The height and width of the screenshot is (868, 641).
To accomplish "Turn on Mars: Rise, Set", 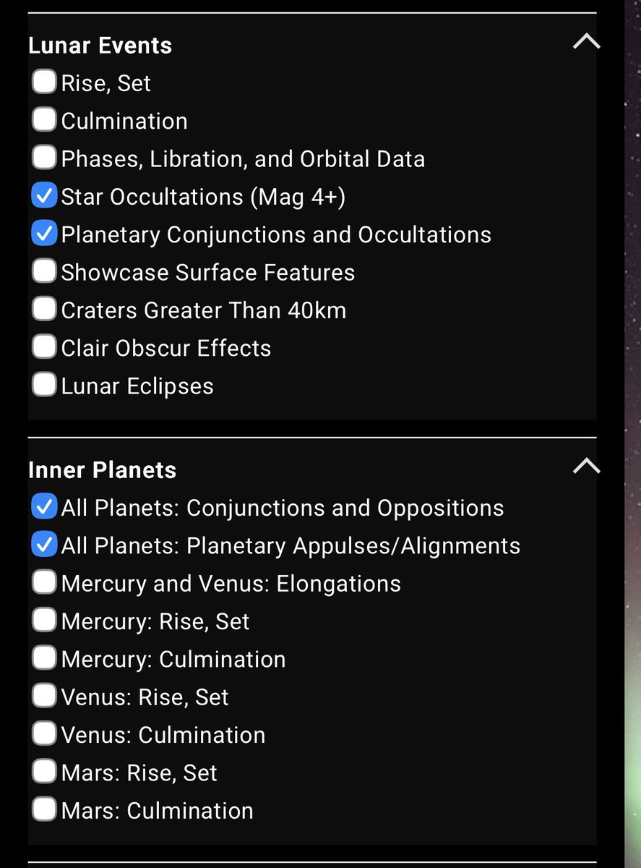I will tap(44, 771).
